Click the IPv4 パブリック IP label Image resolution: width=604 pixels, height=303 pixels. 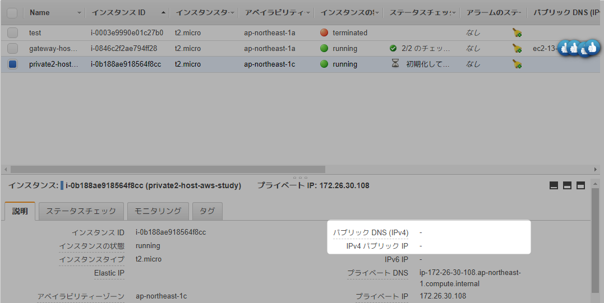[377, 246]
